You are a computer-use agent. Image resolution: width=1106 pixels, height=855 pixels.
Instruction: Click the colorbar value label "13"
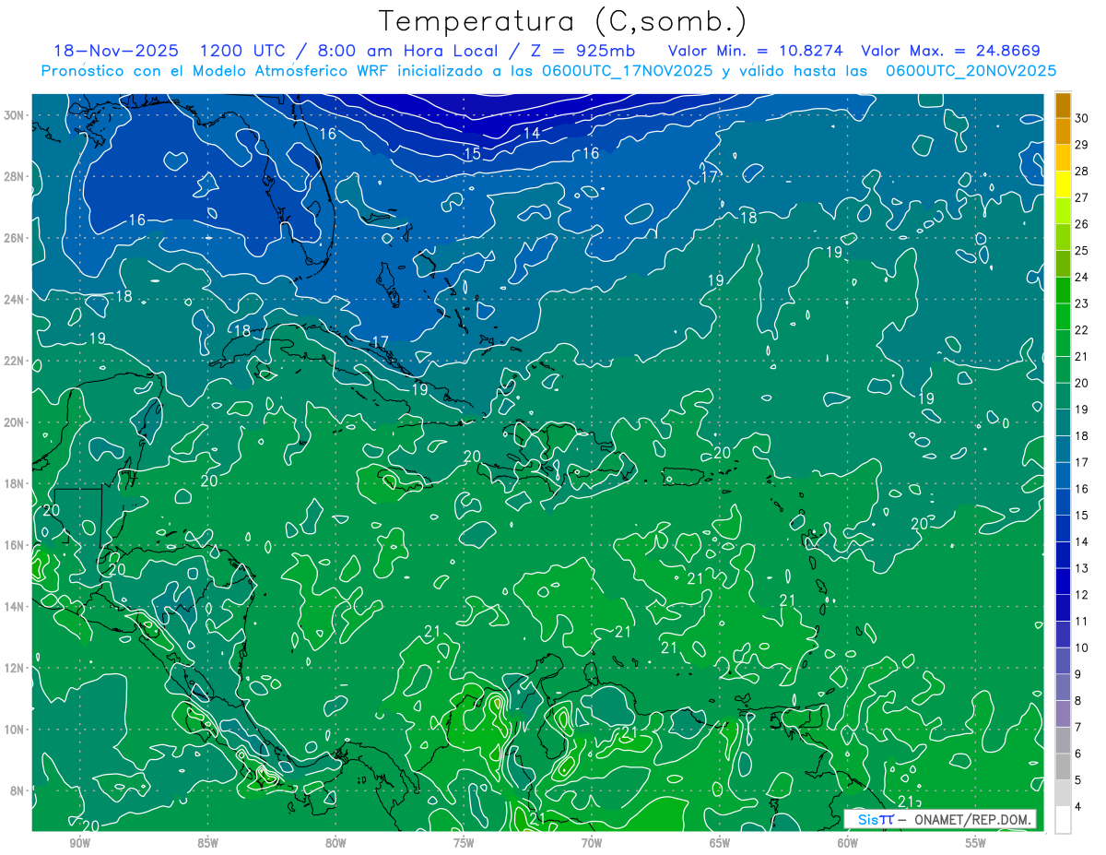(x=1082, y=568)
